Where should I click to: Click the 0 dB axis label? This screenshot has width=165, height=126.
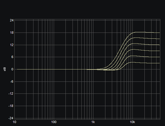tap(13, 69)
